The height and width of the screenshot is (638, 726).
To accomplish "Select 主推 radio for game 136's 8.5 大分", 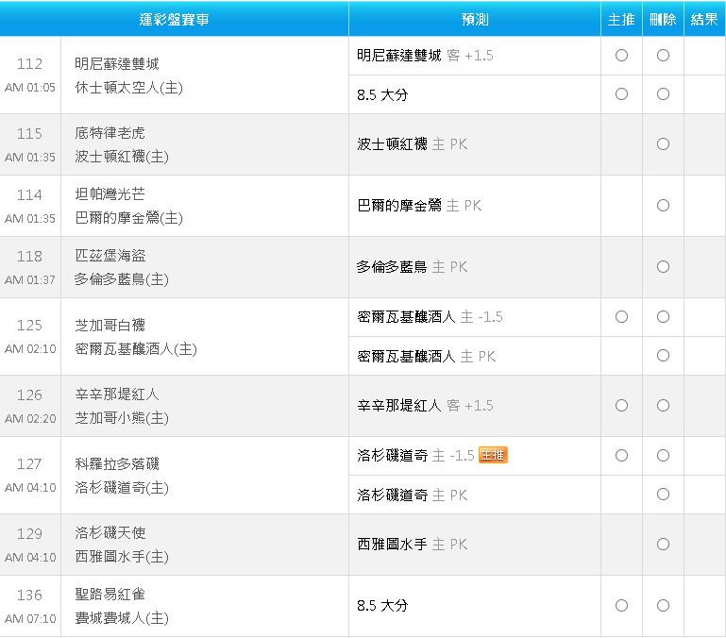I will 621,606.
